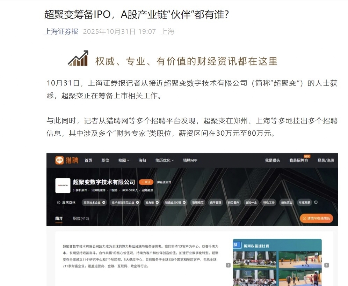Click the 登录/注册 link
The image size is (348, 286).
coord(326,160)
